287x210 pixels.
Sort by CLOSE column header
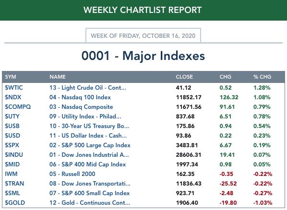(x=184, y=77)
